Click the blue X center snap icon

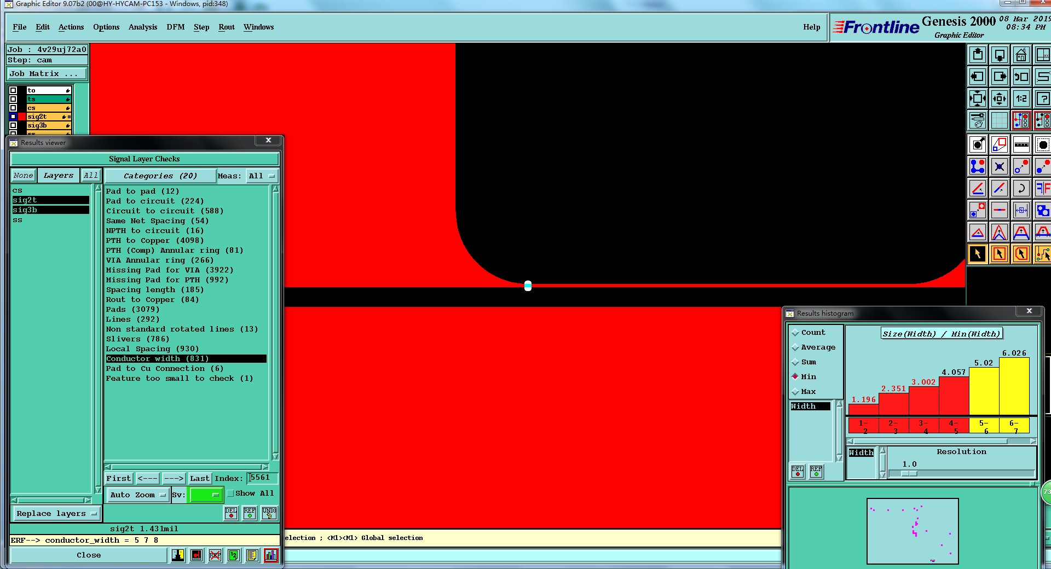coord(1000,166)
